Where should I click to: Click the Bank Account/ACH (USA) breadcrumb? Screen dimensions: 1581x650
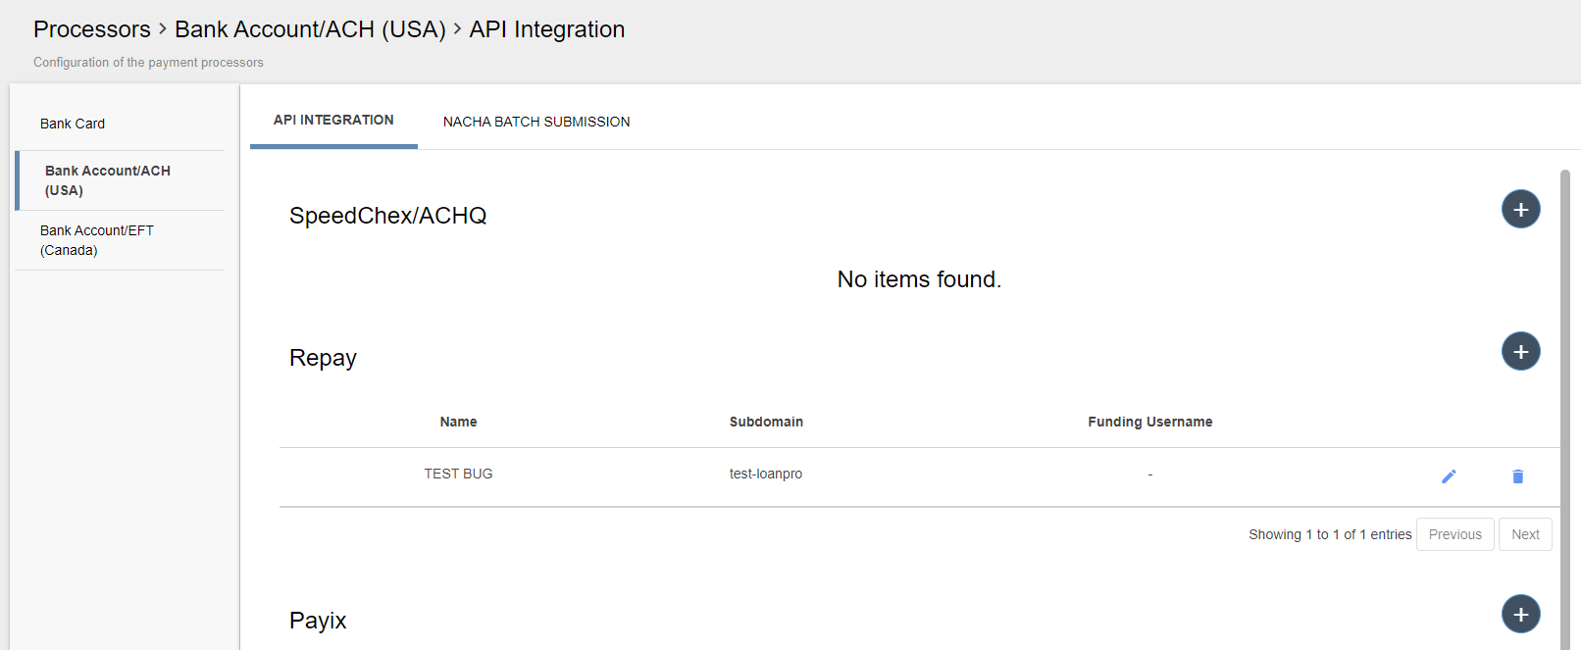[310, 29]
